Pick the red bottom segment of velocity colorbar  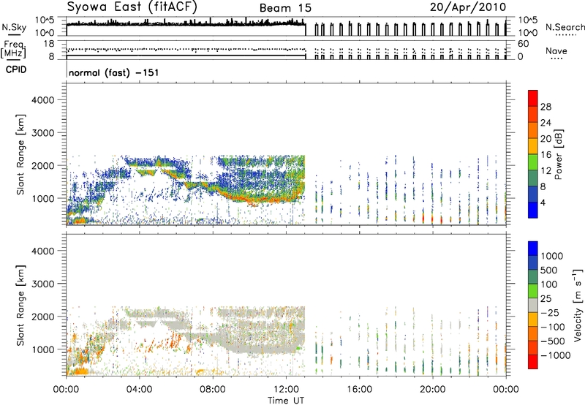[x=533, y=362]
